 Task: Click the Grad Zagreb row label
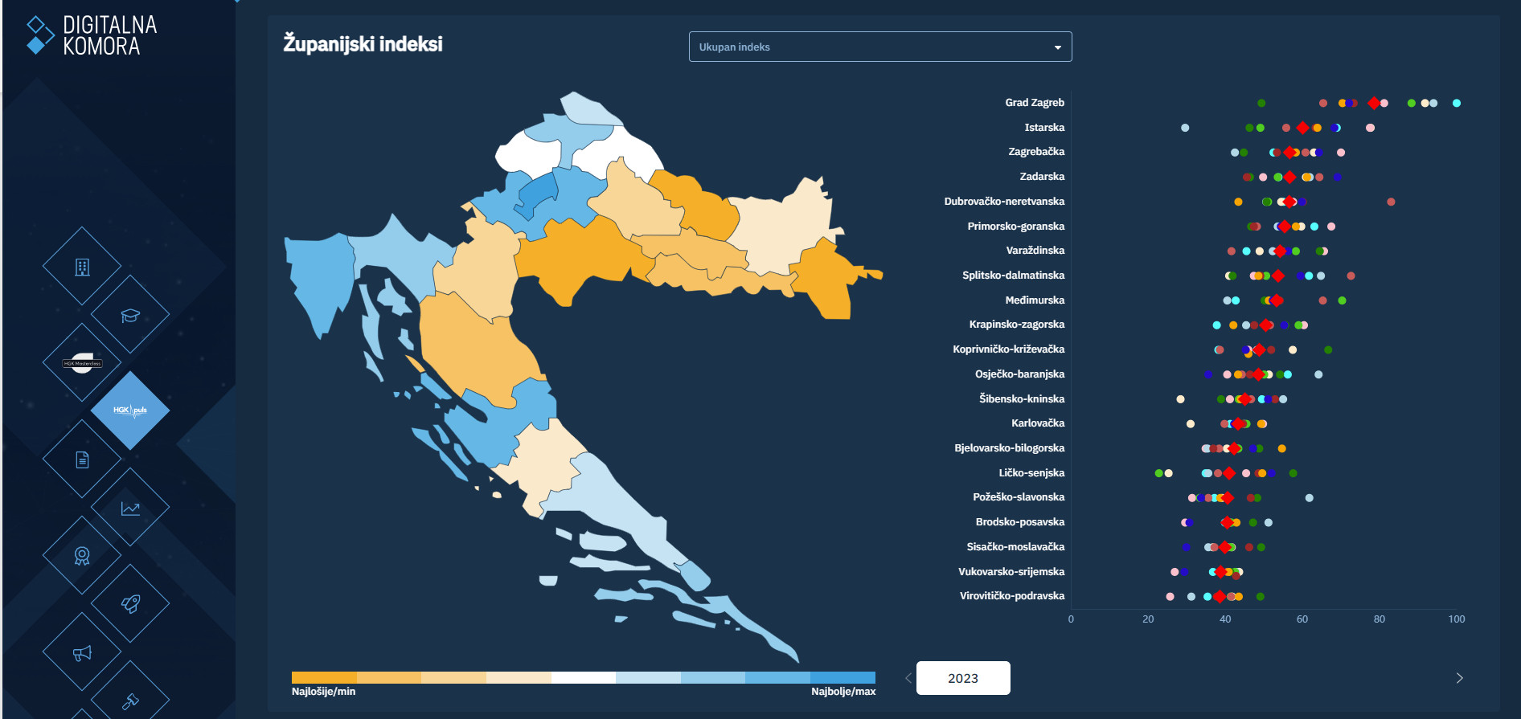[x=1034, y=103]
